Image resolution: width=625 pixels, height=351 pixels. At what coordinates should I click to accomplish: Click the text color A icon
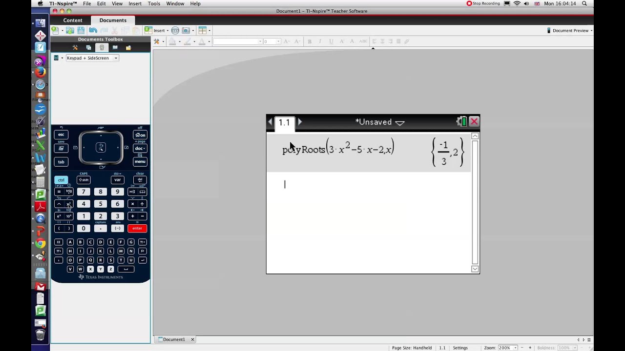tap(202, 41)
